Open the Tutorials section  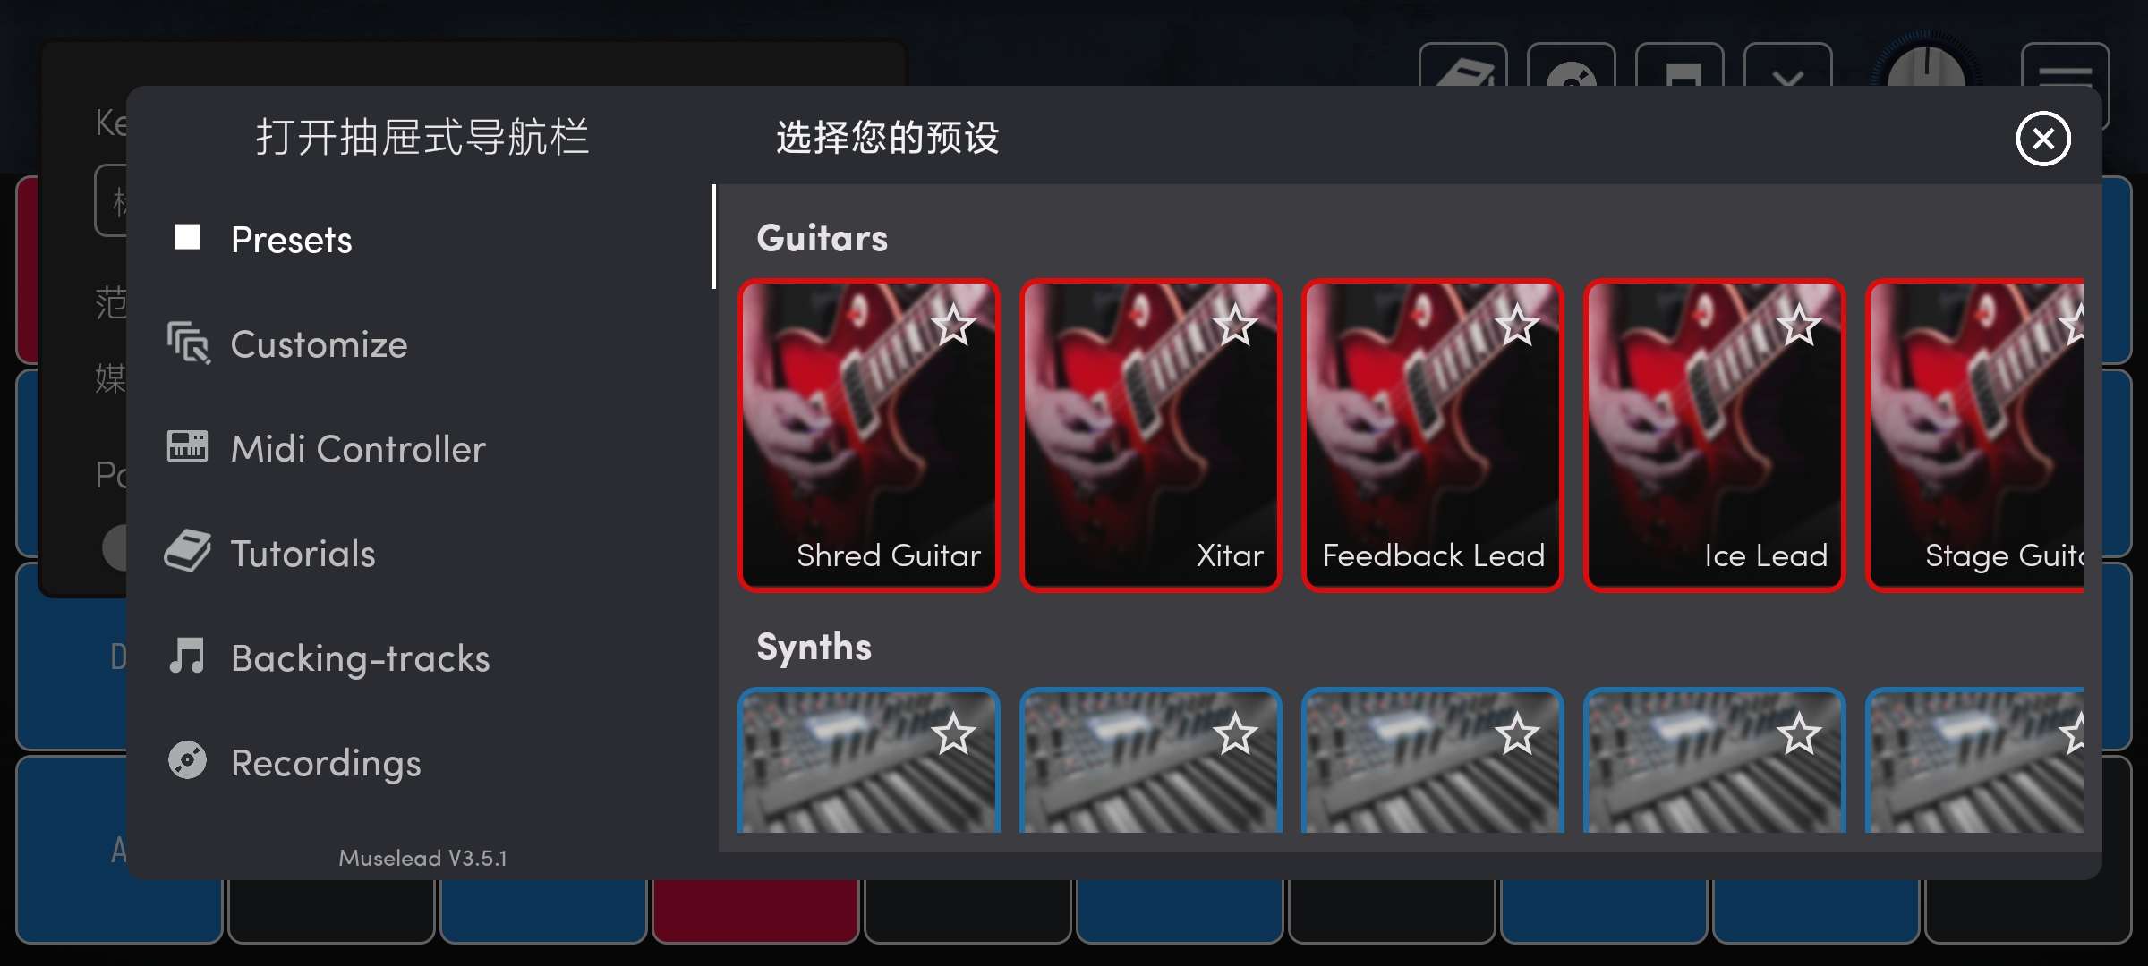[x=303, y=551]
